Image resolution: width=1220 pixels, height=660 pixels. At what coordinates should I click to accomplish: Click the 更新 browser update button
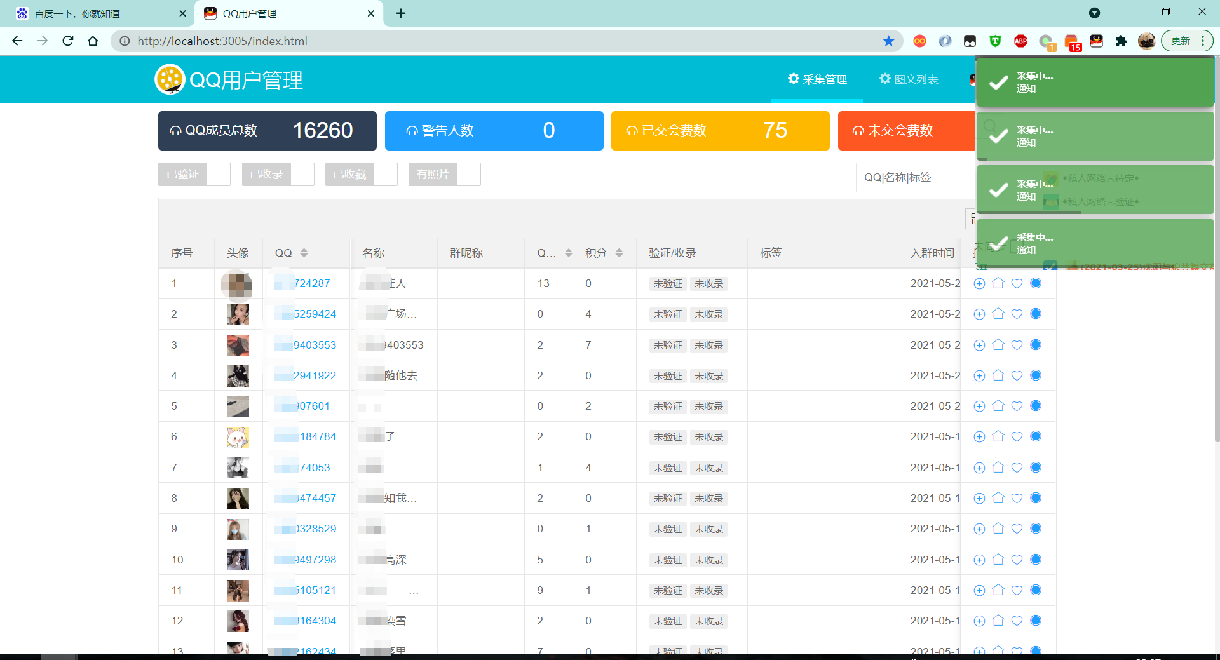[1186, 41]
